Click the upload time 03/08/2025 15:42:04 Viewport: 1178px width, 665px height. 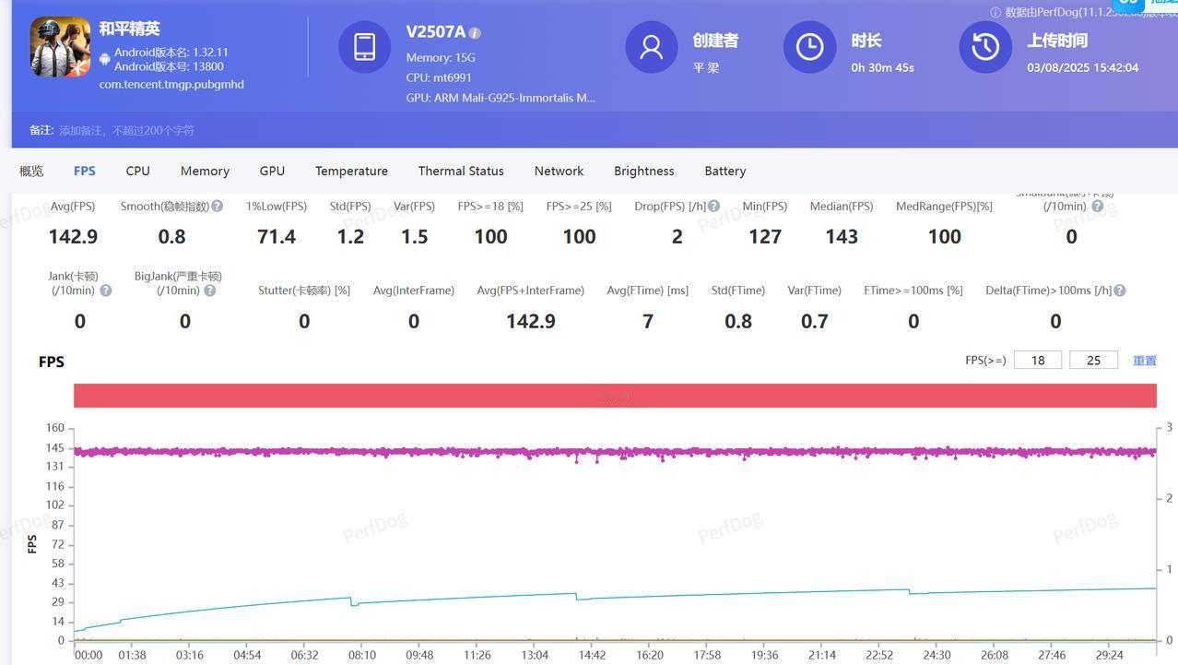pos(1082,67)
